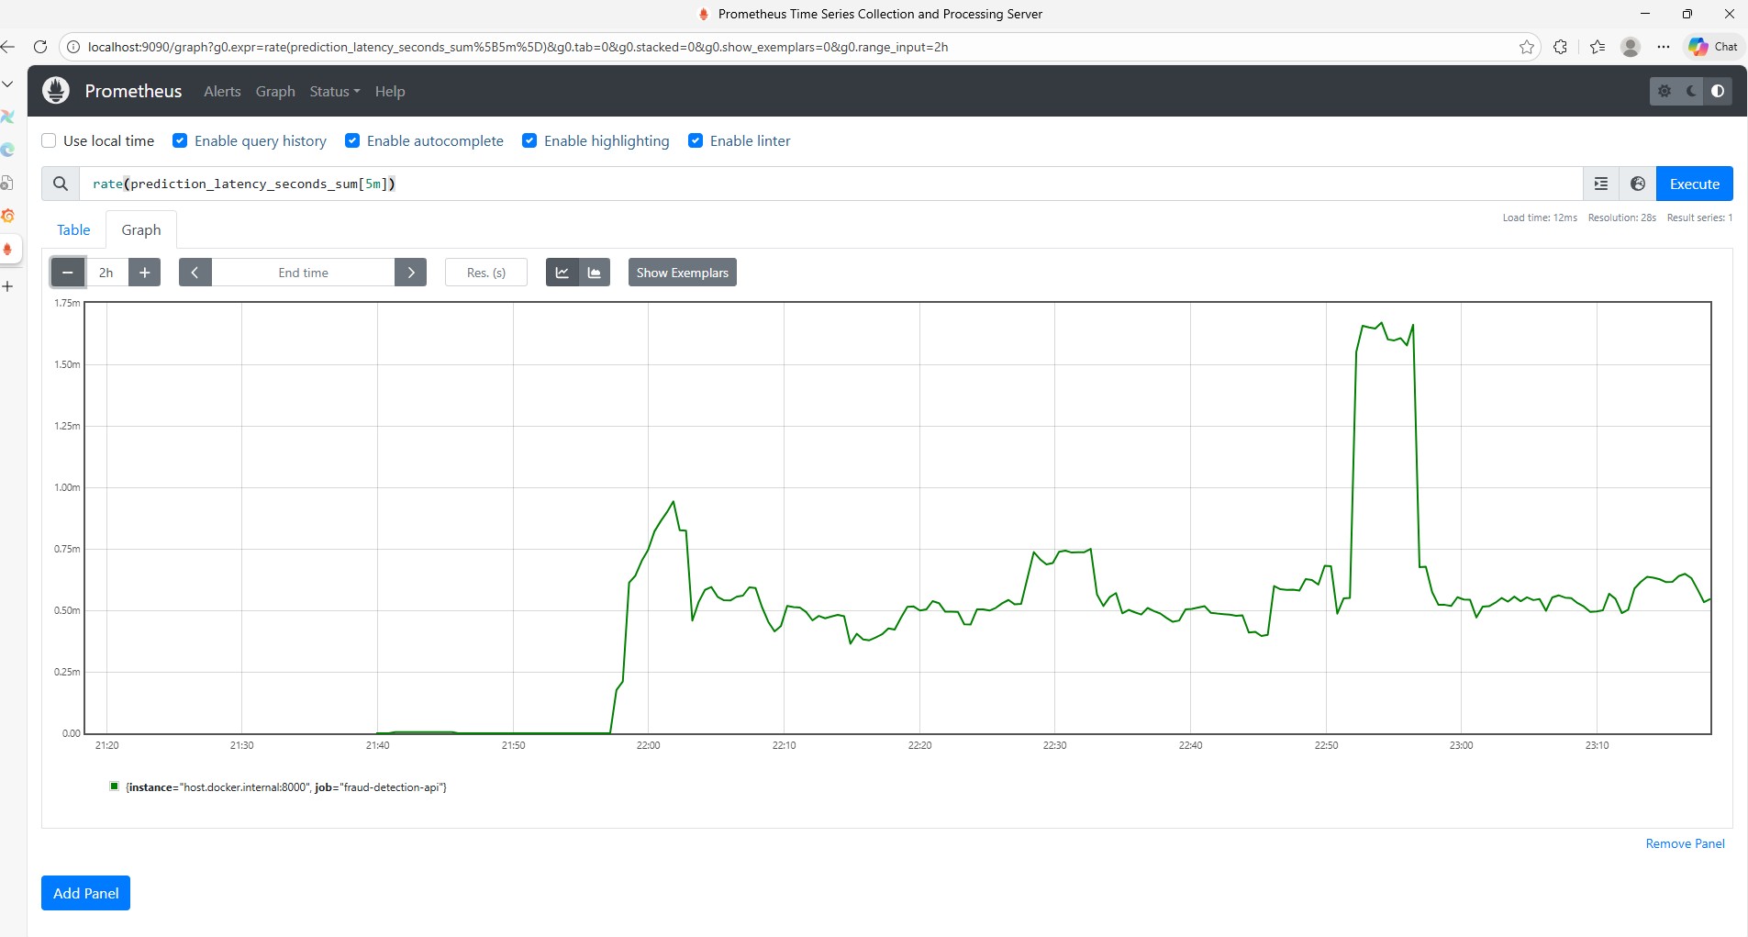
Task: Disable the Enable autocomplete checkbox
Action: click(351, 140)
